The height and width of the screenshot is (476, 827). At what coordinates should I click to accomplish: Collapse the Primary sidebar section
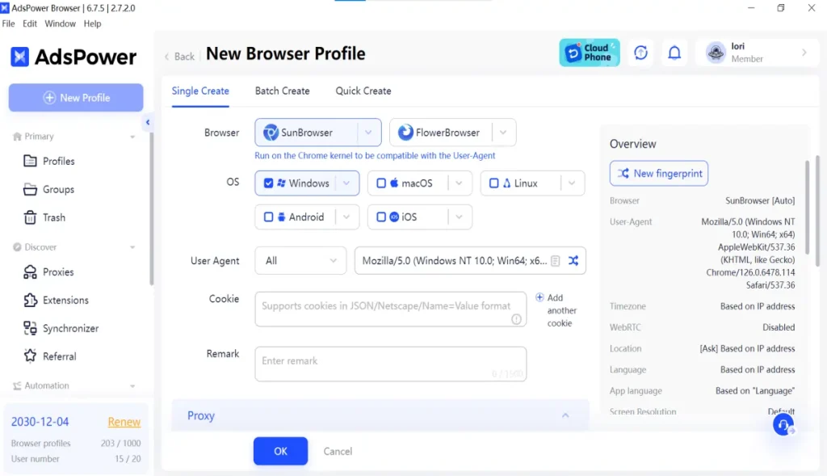[x=132, y=137]
